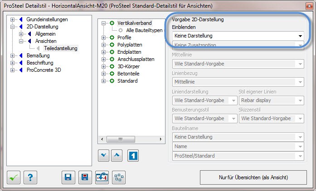Open the Liniendarstellung dropdown
This screenshot has width=316, height=191.
point(205,100)
